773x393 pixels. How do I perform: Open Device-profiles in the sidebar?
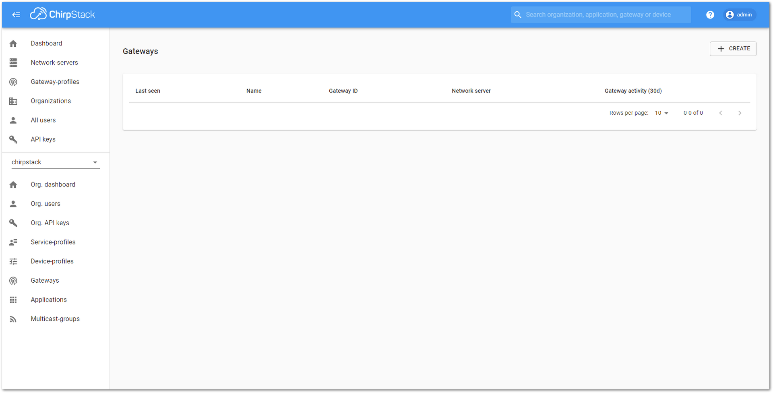tap(56, 261)
